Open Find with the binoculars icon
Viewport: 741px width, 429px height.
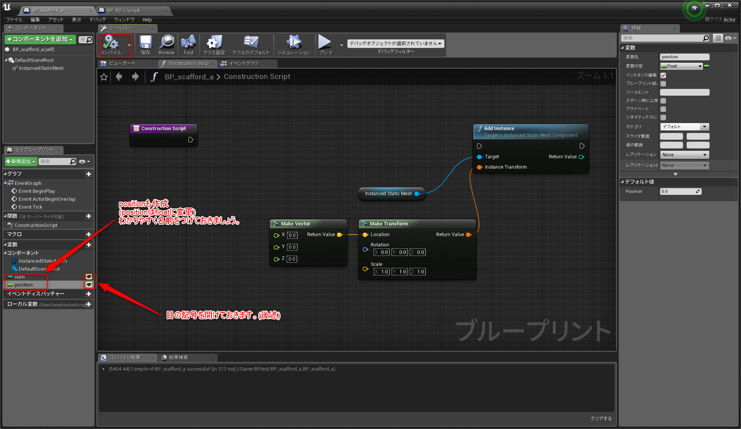coord(188,45)
